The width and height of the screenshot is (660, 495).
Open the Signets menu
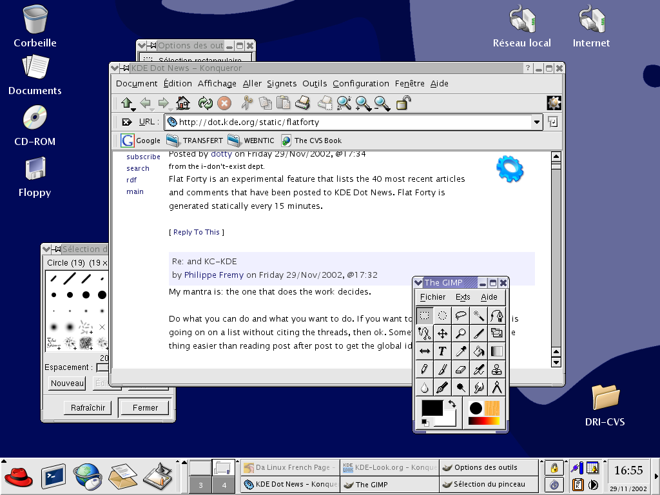click(282, 83)
